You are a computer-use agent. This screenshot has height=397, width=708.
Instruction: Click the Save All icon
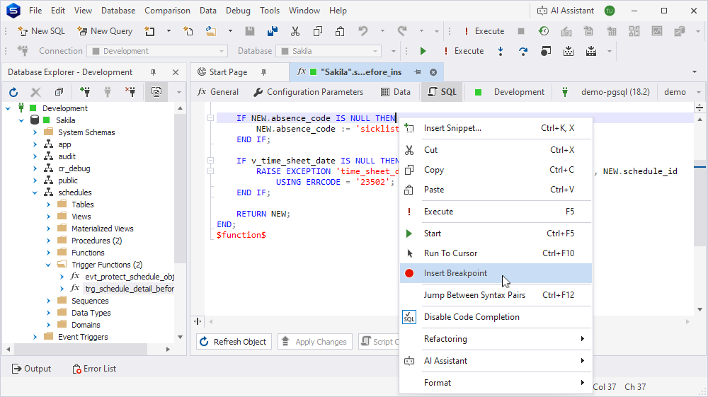(273, 31)
